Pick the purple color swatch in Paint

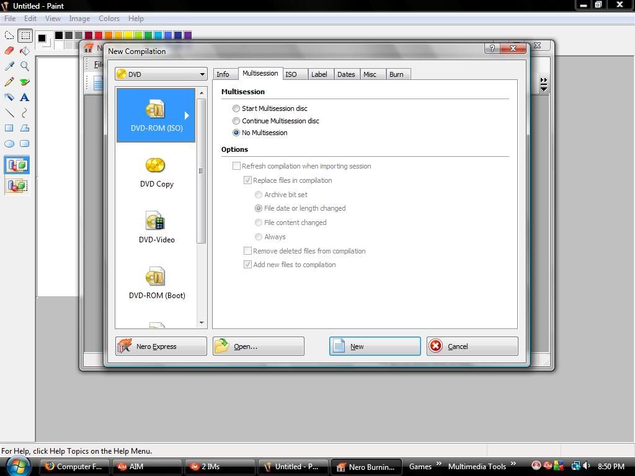188,35
